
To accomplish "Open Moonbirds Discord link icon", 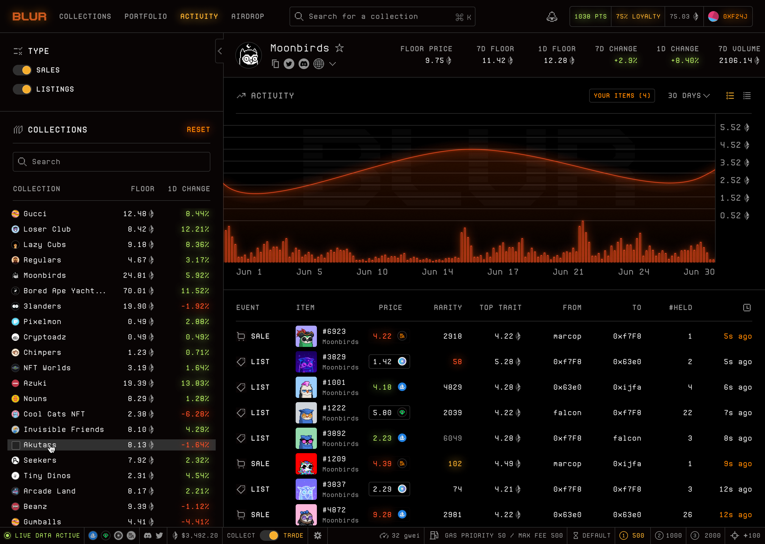I will tap(304, 64).
